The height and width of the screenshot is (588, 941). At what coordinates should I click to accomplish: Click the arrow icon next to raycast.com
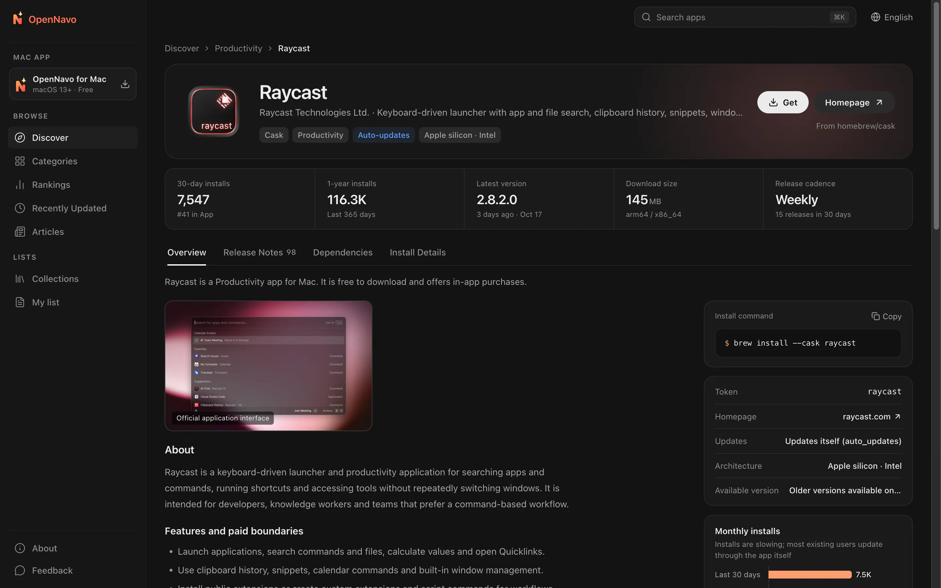click(x=898, y=416)
